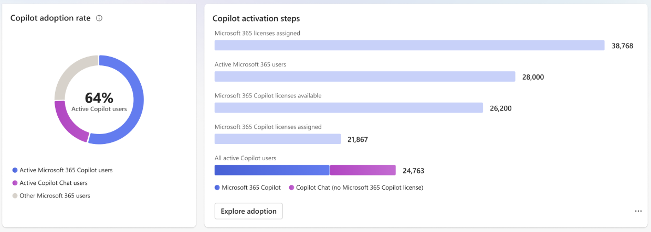Click the info icon beside Copilot adoption rate
651x232 pixels.
[99, 18]
